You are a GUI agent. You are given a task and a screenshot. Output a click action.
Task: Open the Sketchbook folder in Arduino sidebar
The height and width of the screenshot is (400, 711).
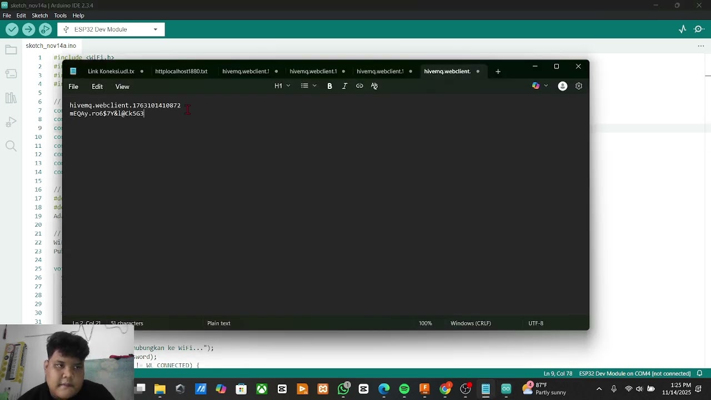click(11, 50)
